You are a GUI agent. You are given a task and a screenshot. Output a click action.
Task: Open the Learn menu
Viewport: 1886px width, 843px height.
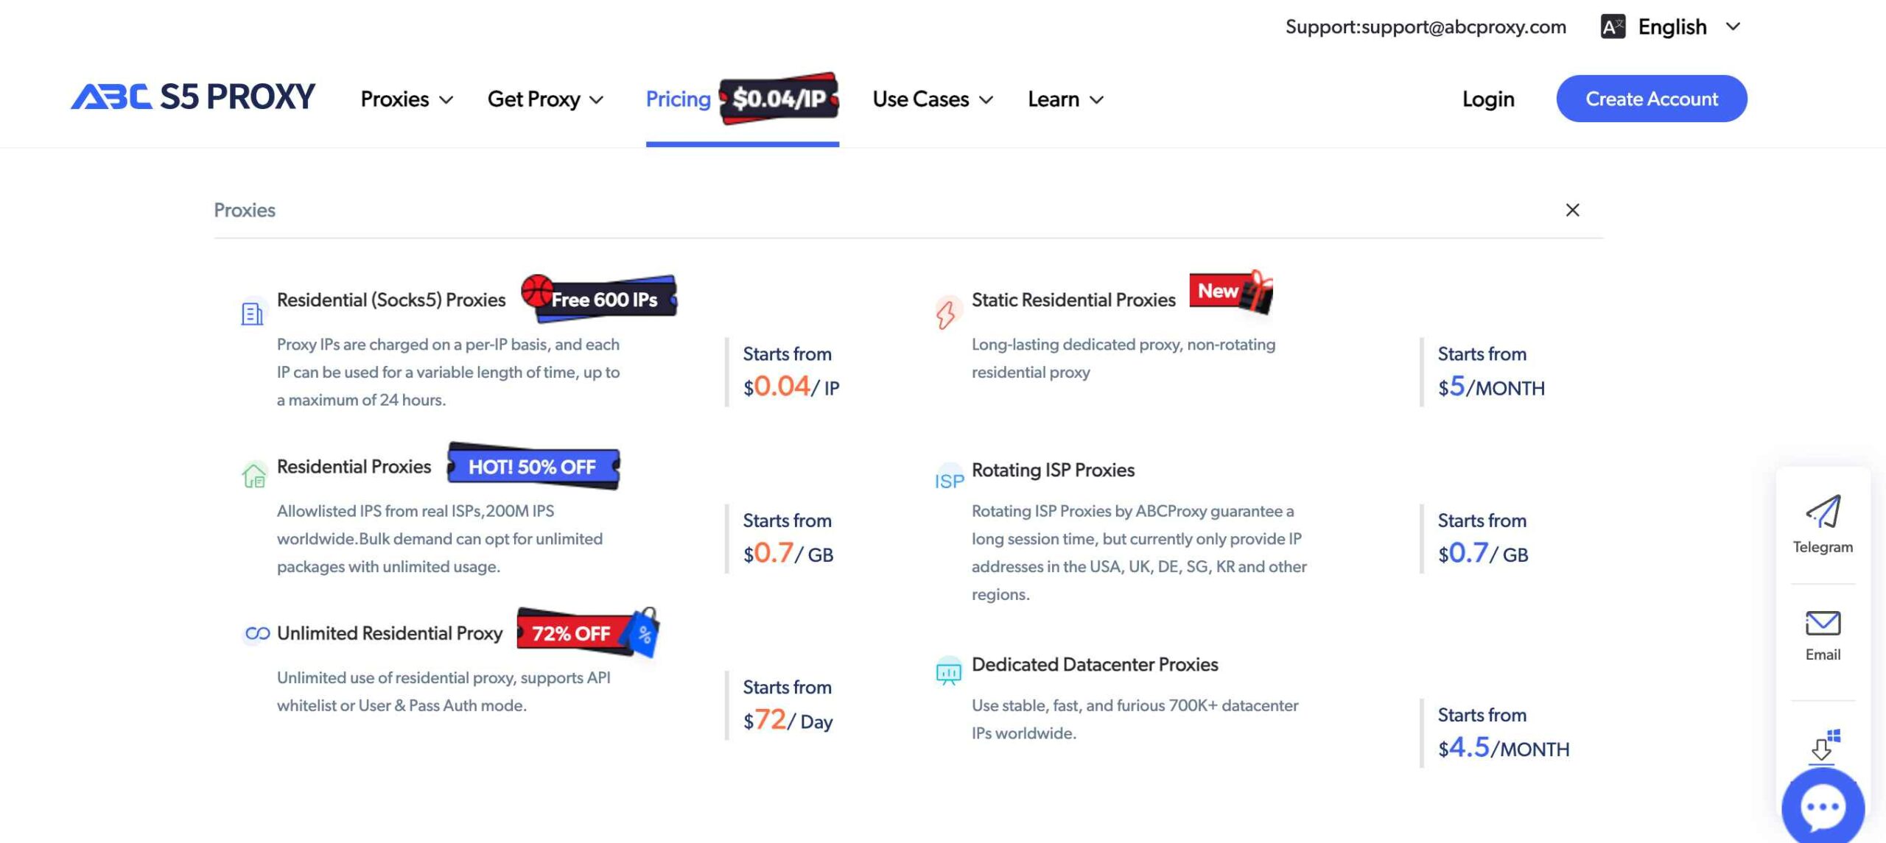(x=1067, y=97)
